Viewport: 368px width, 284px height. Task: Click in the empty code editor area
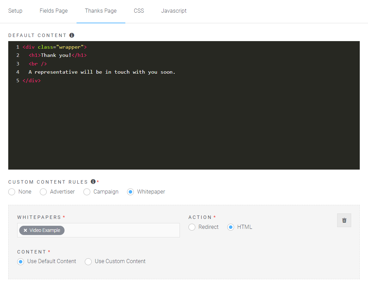point(184,126)
